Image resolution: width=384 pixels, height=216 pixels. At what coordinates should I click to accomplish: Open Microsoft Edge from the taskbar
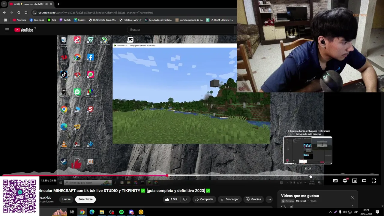(92, 212)
